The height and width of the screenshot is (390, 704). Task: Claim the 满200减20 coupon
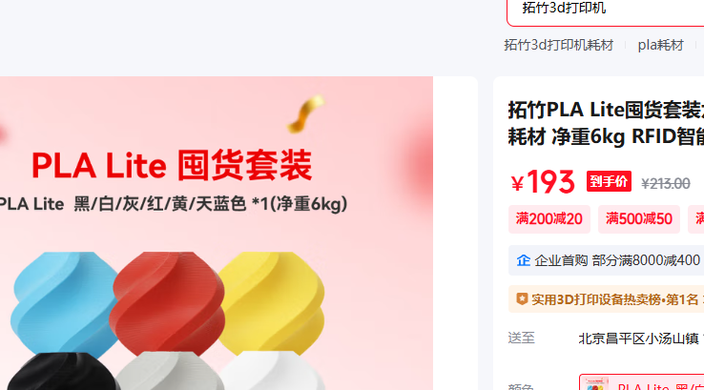(549, 219)
